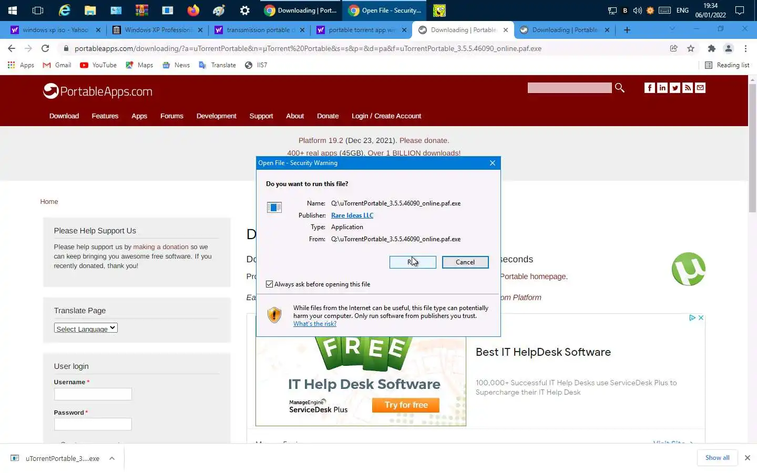Open the Reading list

pos(727,65)
